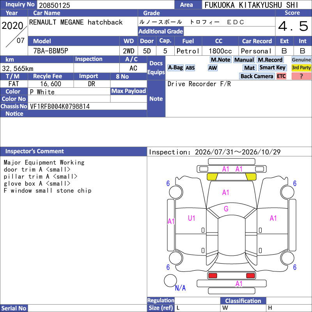This screenshot has width=312, height=312.
Task: Click the Inquiry No value 20850125
Action: pos(55,5)
